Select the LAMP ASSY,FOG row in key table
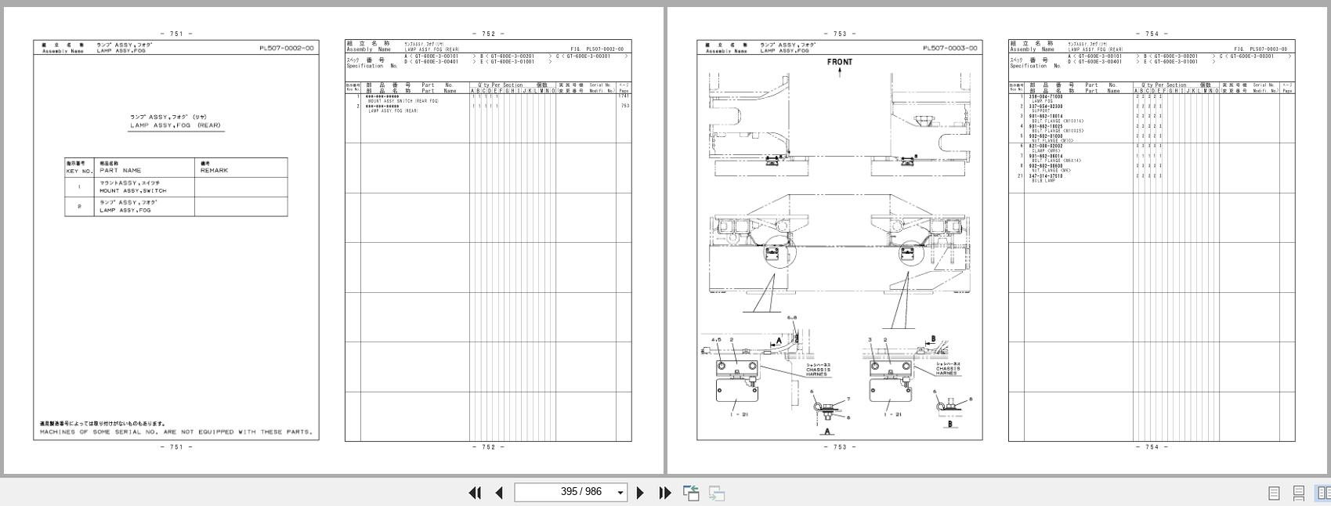The height and width of the screenshot is (506, 1331). (176, 206)
